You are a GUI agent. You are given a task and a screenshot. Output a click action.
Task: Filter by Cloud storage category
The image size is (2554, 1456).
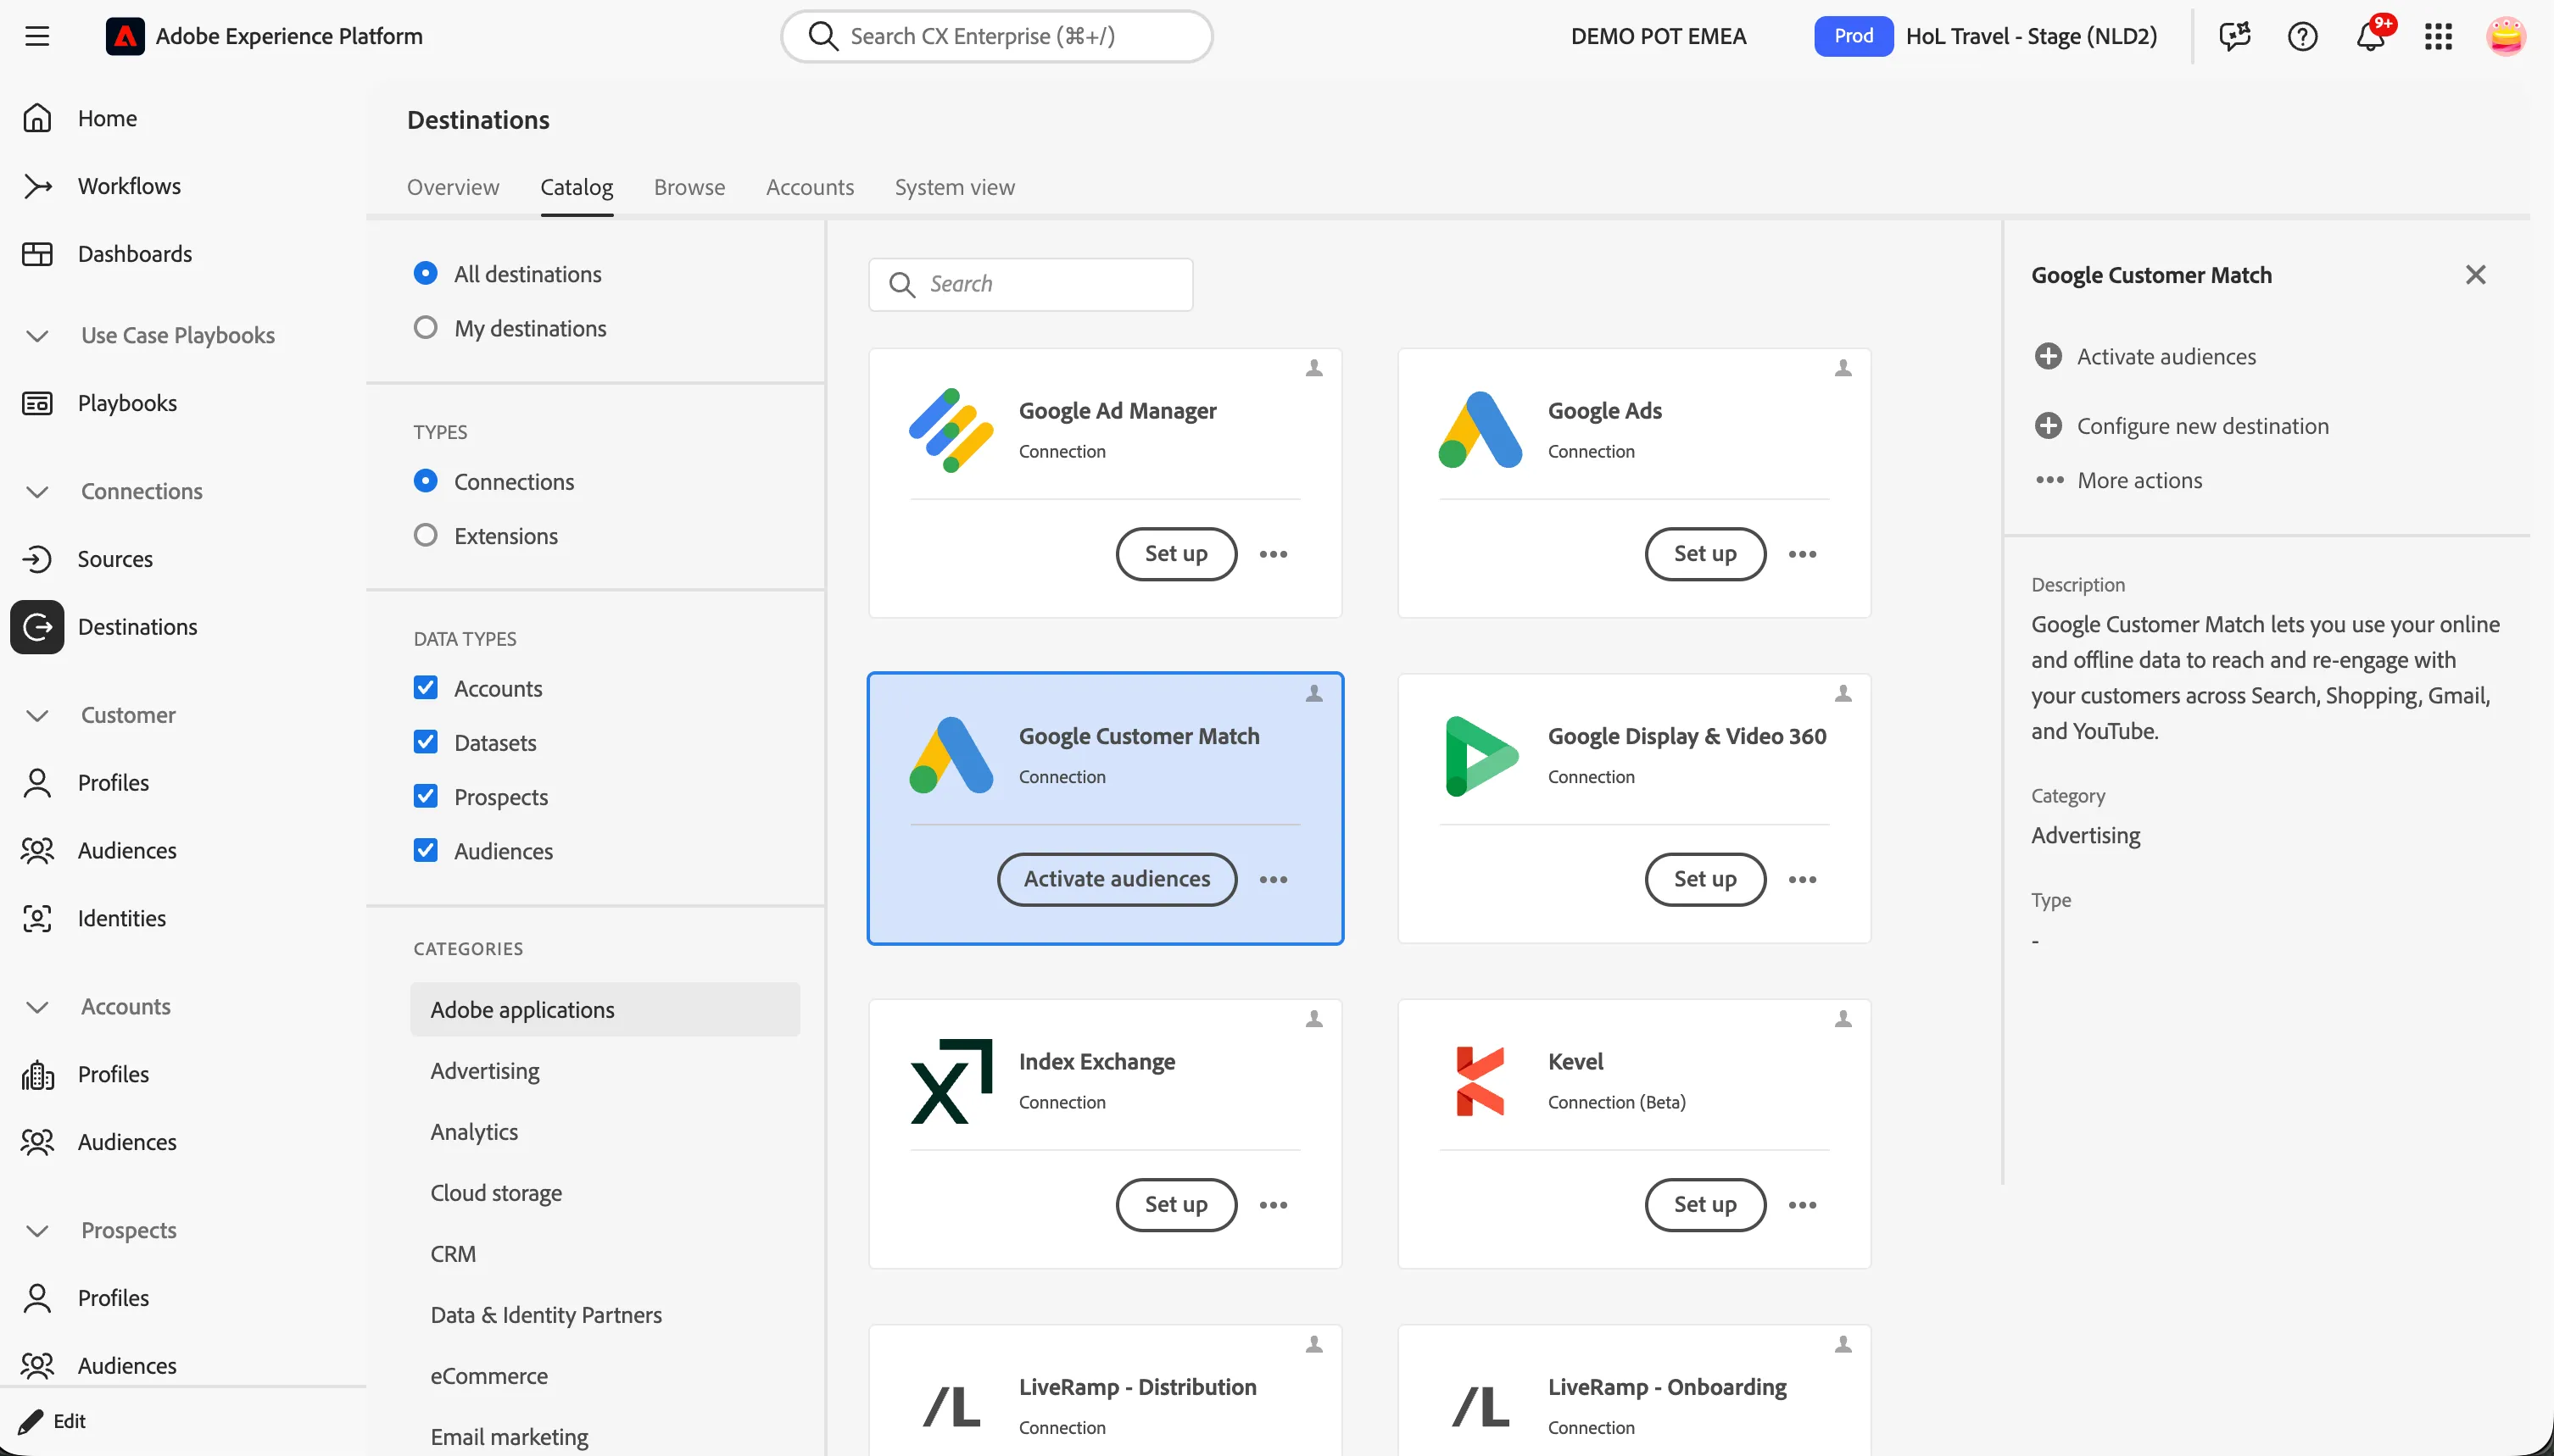[x=605, y=1193]
